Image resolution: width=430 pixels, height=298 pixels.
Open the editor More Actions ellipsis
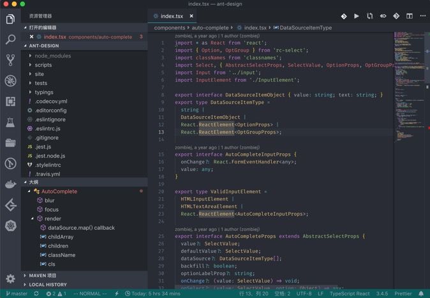tap(422, 16)
